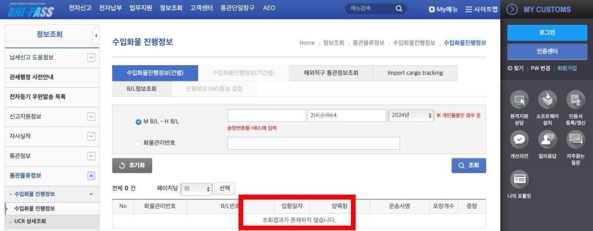Image resolution: width=593 pixels, height=231 pixels.
Task: Click the 선택 button
Action: (x=225, y=189)
